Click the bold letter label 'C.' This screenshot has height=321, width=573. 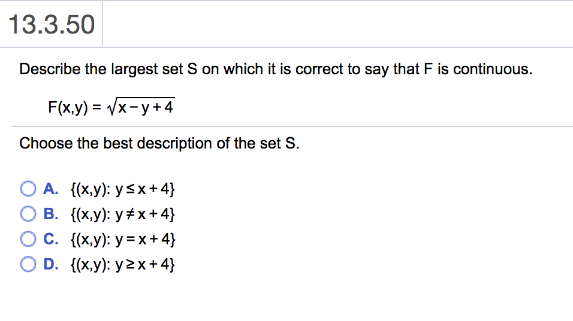[51, 239]
